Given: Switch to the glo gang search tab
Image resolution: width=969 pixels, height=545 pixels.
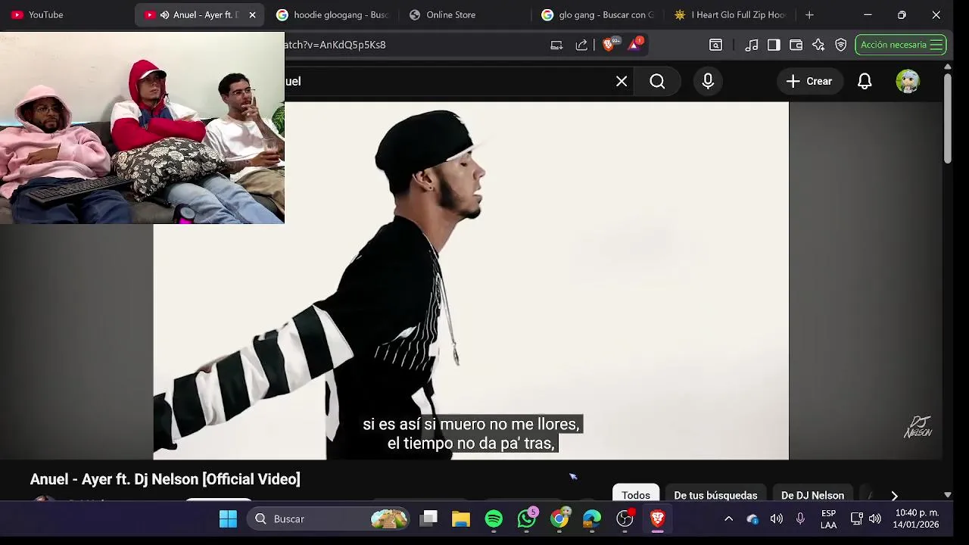Looking at the screenshot, I should [598, 14].
